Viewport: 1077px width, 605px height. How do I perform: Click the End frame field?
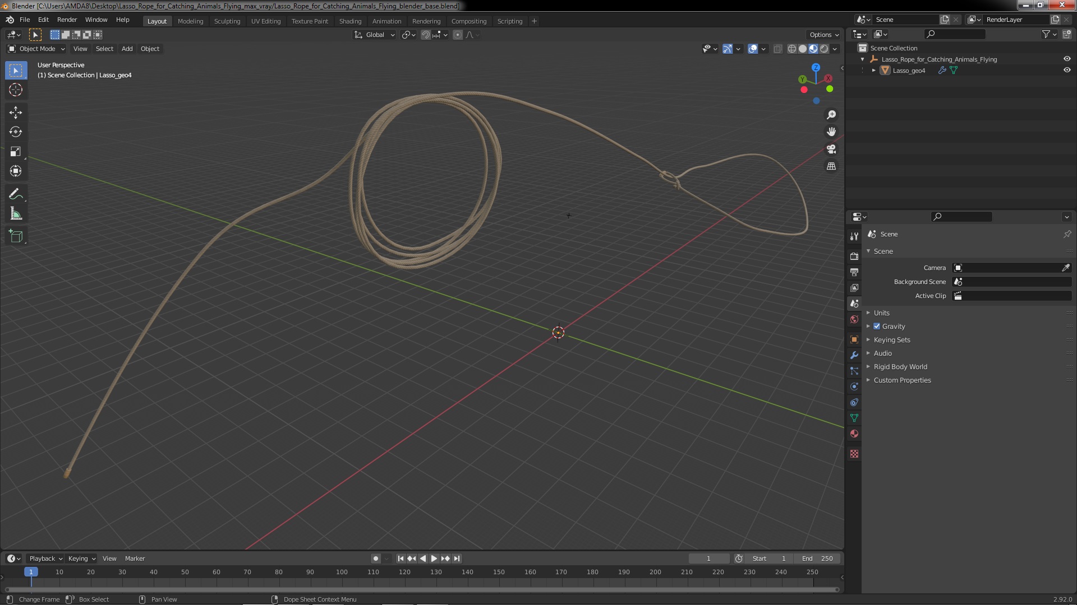click(x=817, y=559)
